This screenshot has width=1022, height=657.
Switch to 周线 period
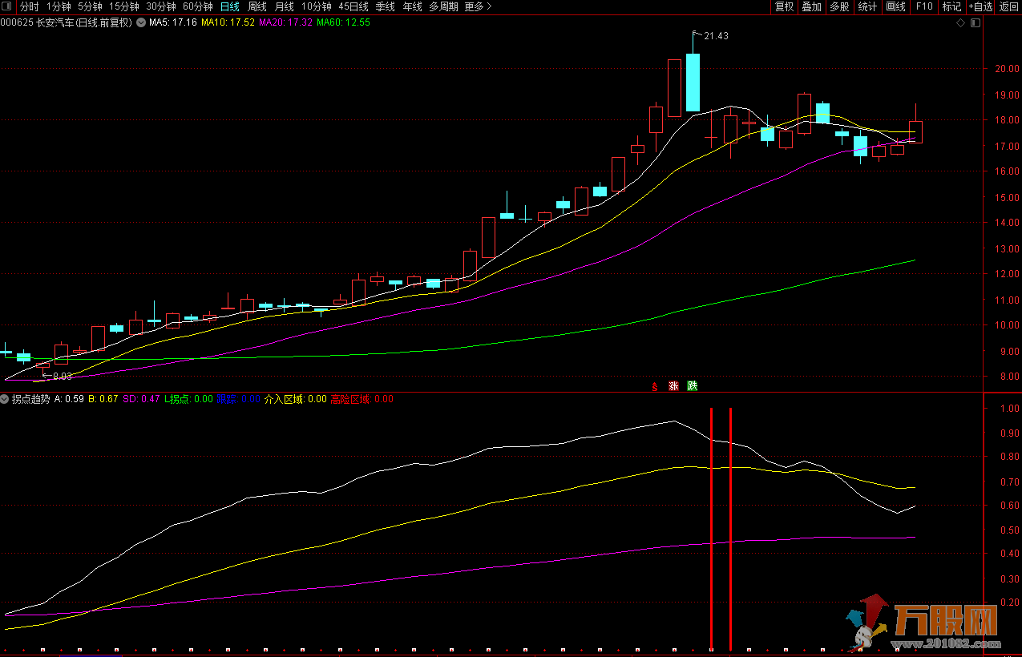pyautogui.click(x=257, y=6)
